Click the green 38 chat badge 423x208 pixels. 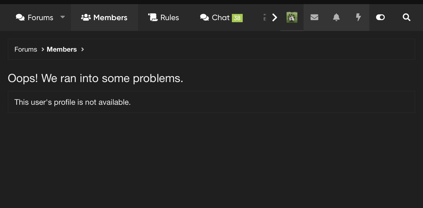(237, 18)
